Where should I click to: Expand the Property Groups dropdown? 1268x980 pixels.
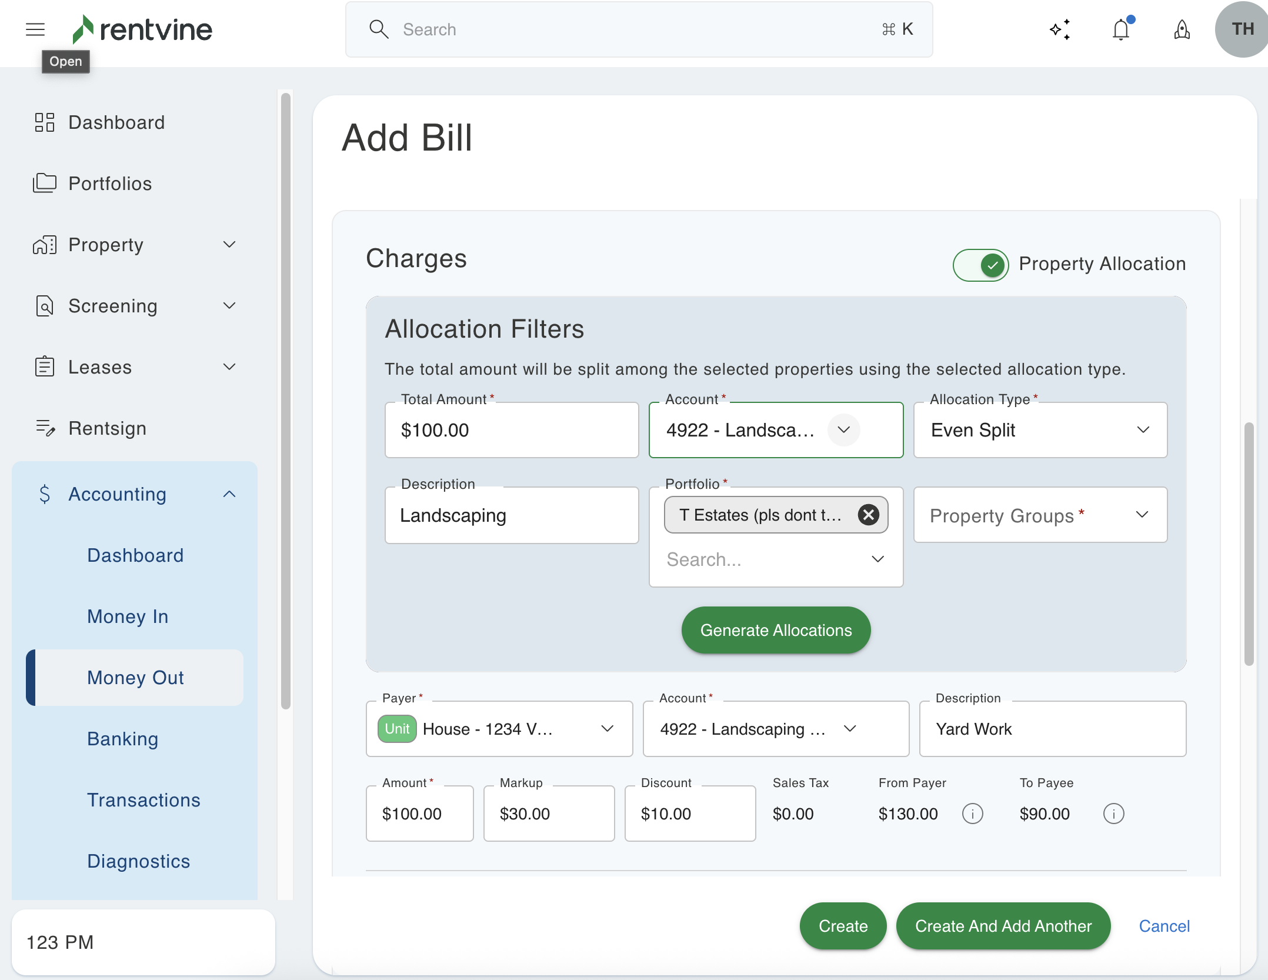tap(1040, 515)
